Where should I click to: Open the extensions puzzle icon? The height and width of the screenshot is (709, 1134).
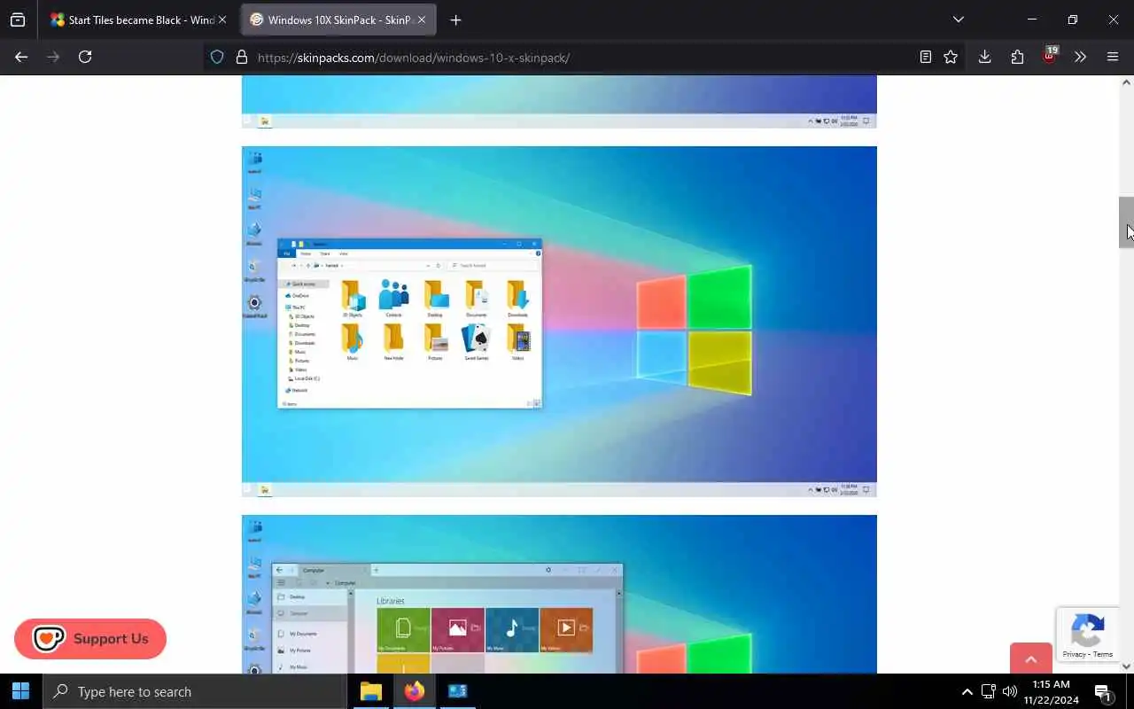pos(1017,57)
